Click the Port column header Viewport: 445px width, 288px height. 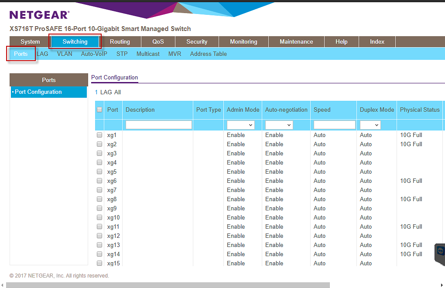113,110
